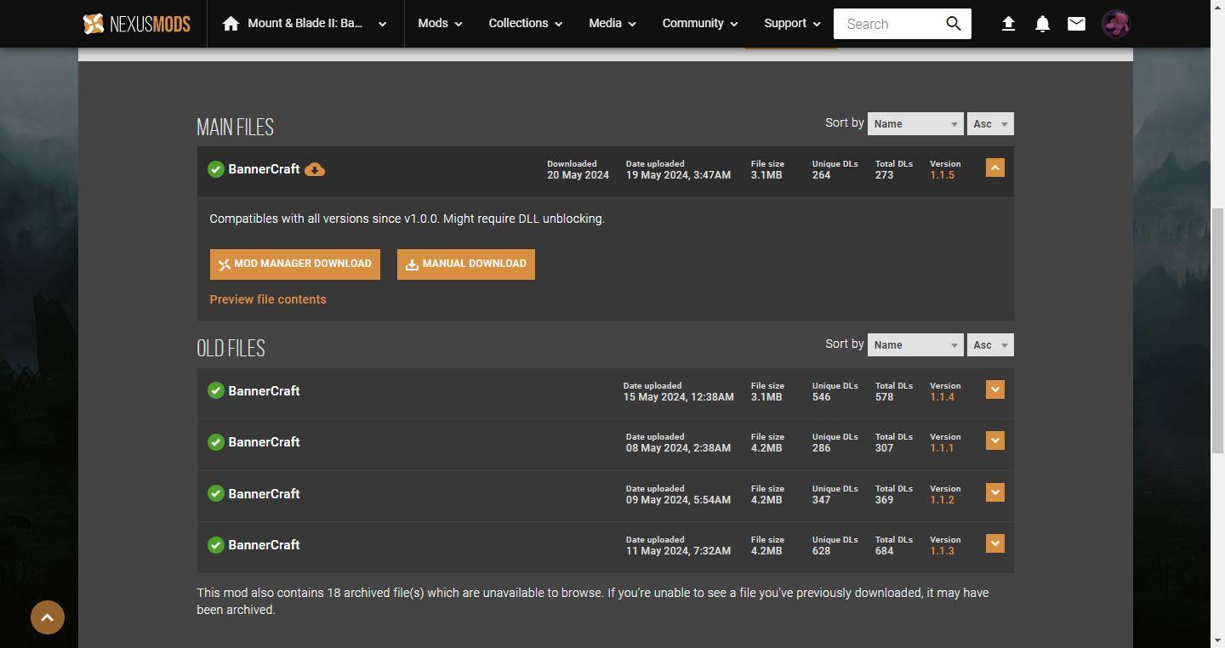Click the date 11 May 2024, 7:32AM
The height and width of the screenshot is (648, 1225).
point(678,551)
